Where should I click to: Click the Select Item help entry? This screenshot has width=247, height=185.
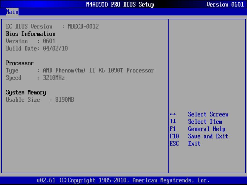click(x=205, y=121)
